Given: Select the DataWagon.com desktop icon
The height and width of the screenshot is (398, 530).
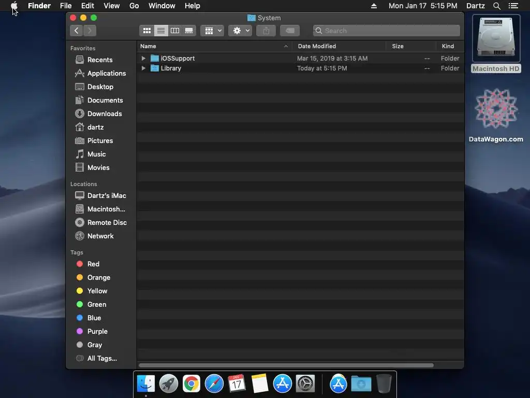Looking at the screenshot, I should [x=496, y=115].
